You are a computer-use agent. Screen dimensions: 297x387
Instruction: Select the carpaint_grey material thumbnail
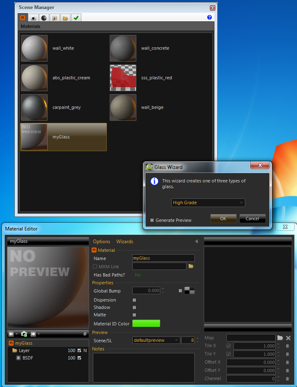34,107
